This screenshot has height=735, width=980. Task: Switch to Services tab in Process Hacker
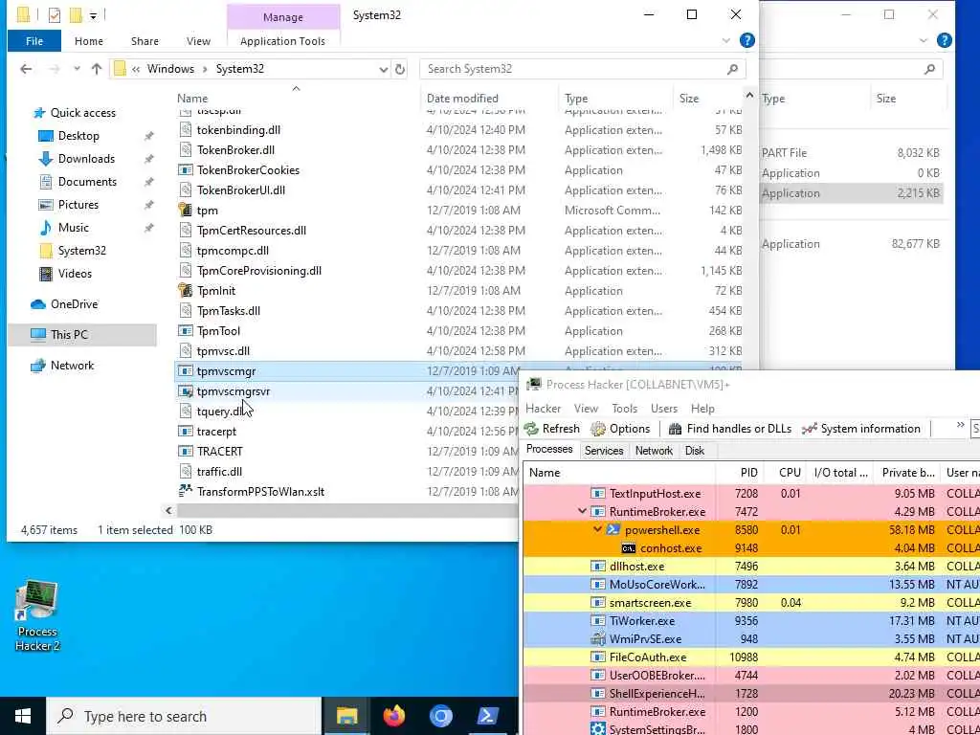click(x=604, y=451)
